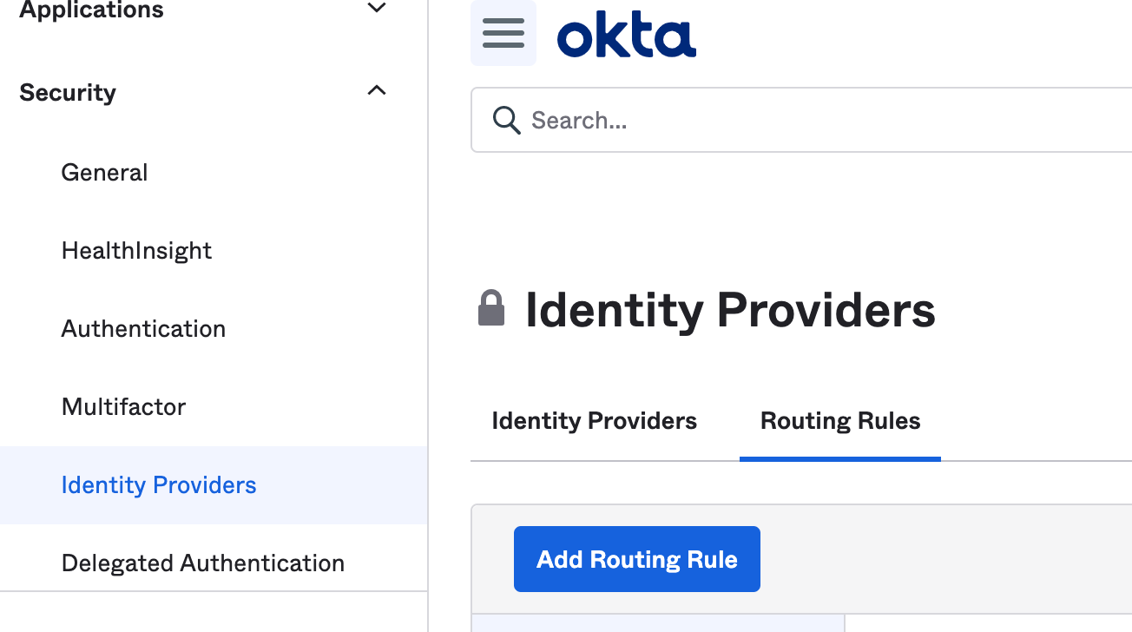Switch to the Identity Providers tab
This screenshot has width=1132, height=632.
594,421
